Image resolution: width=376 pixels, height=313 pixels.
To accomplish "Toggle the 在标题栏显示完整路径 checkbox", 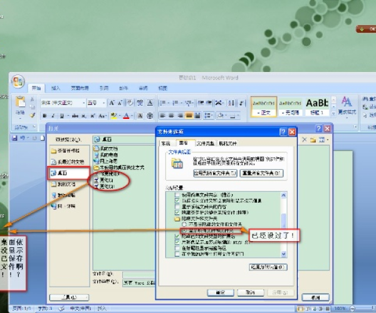I will coord(177,248).
